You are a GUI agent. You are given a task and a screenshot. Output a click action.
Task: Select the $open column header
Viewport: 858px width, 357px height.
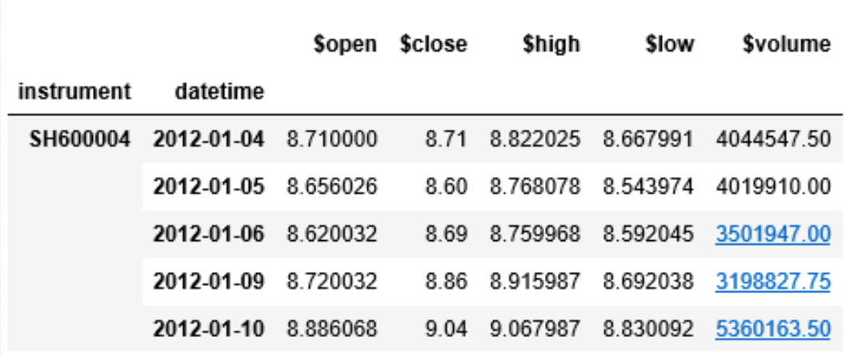pos(345,44)
